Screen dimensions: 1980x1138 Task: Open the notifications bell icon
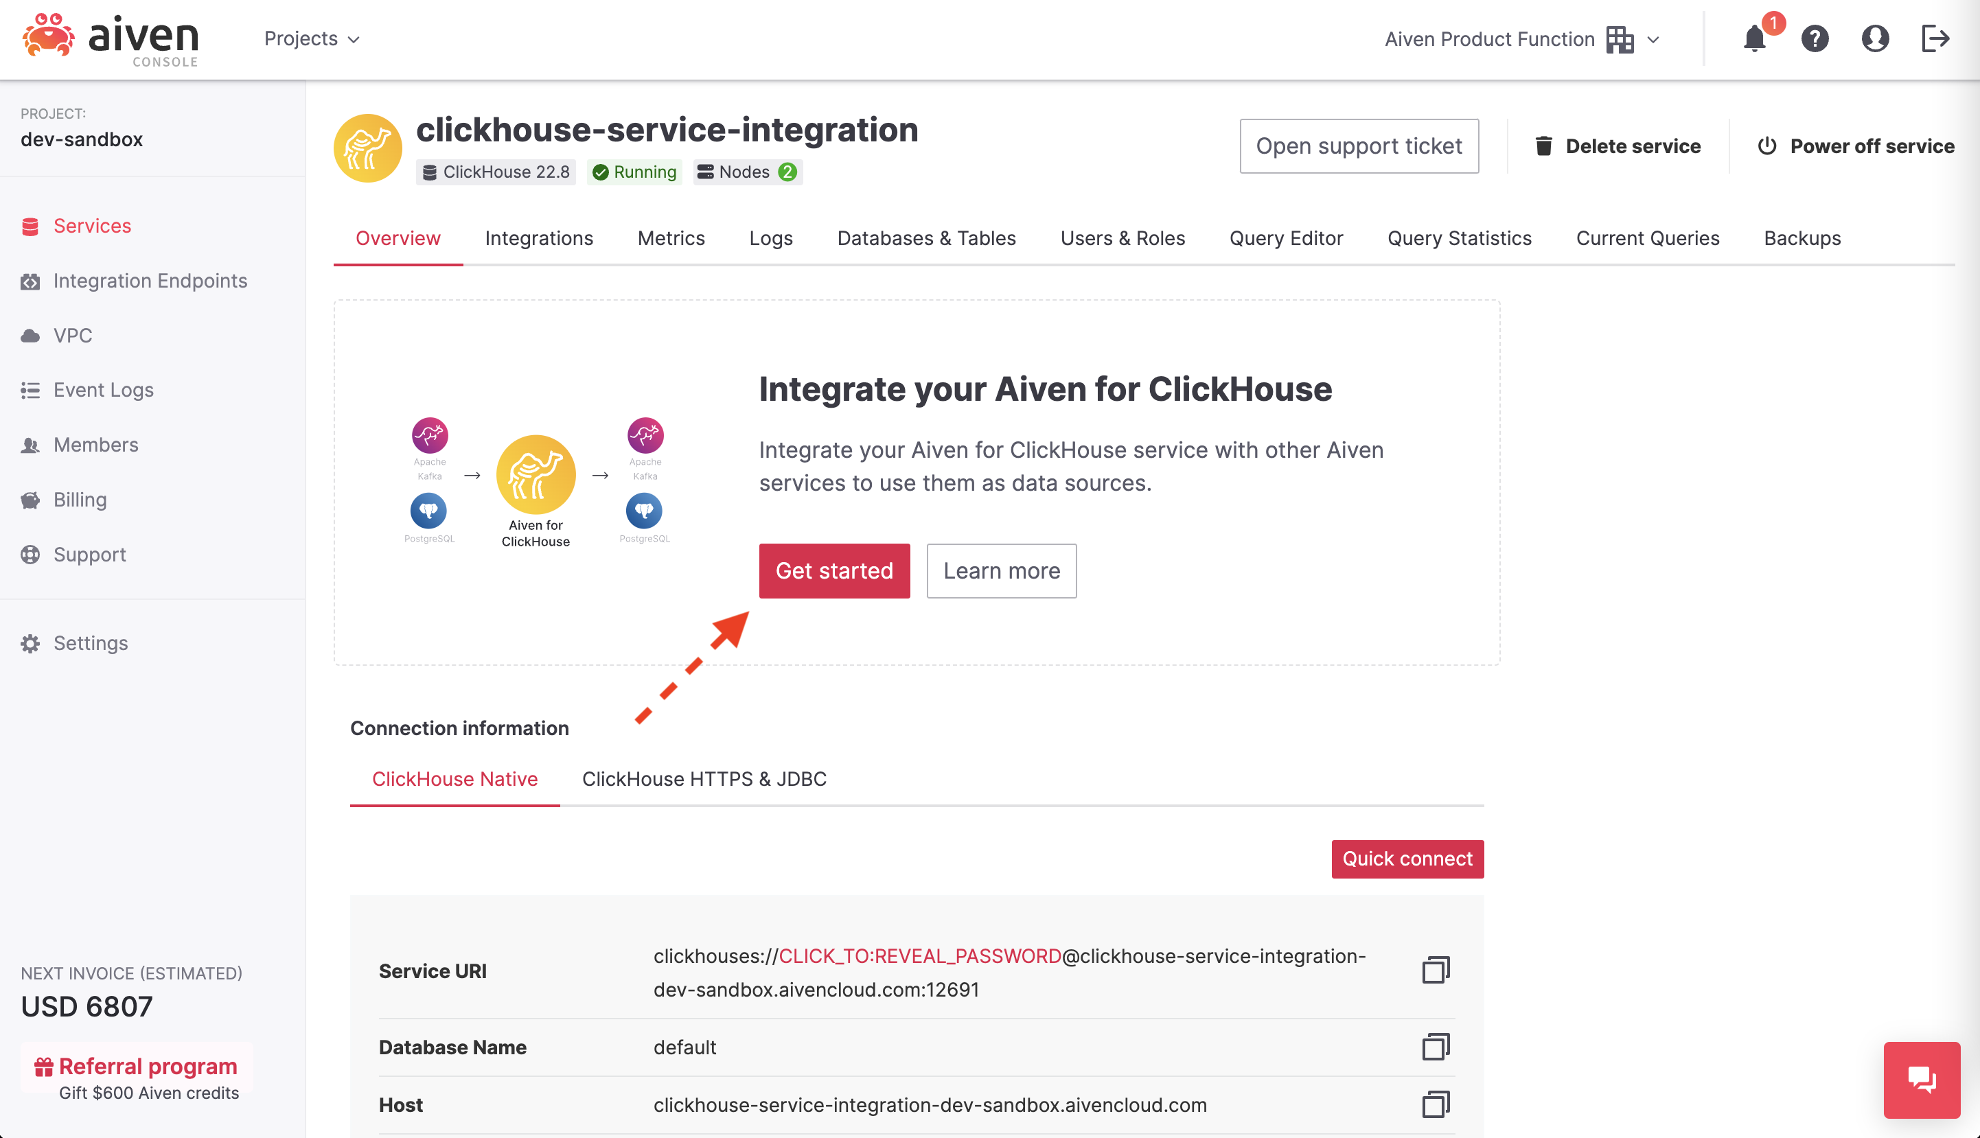tap(1755, 38)
